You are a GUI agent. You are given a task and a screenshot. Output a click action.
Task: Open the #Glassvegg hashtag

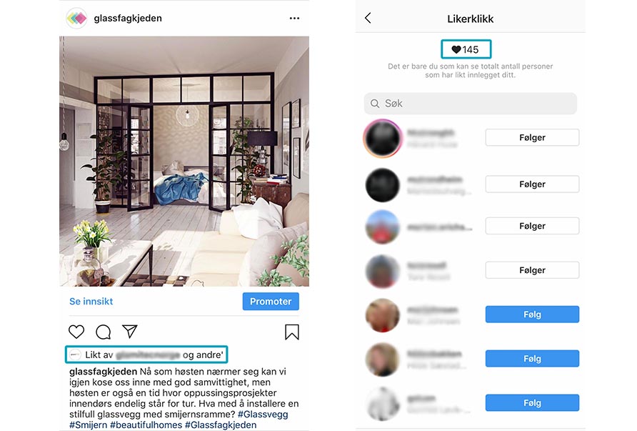point(263,415)
